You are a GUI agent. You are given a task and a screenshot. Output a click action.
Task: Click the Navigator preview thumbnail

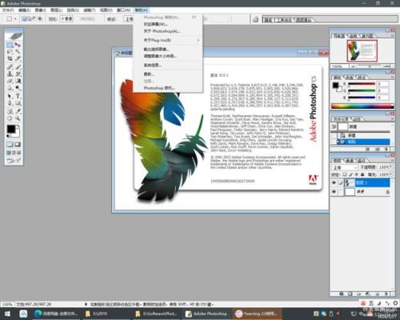(362, 50)
